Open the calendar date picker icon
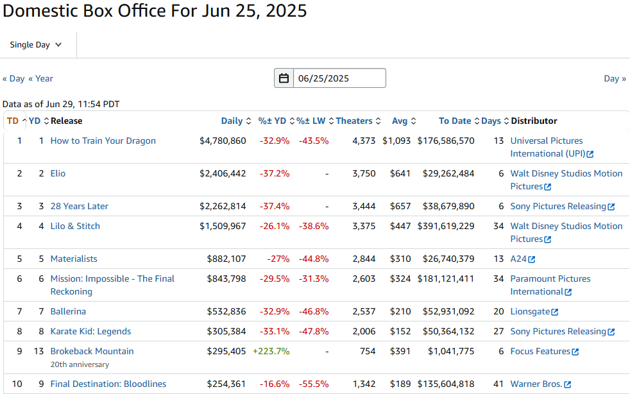 coord(284,78)
